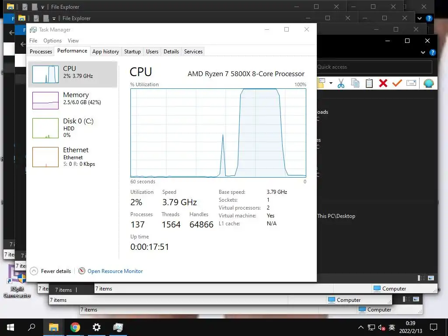Launch Google Chrome from the taskbar
Image resolution: width=448 pixels, height=336 pixels.
click(75, 327)
